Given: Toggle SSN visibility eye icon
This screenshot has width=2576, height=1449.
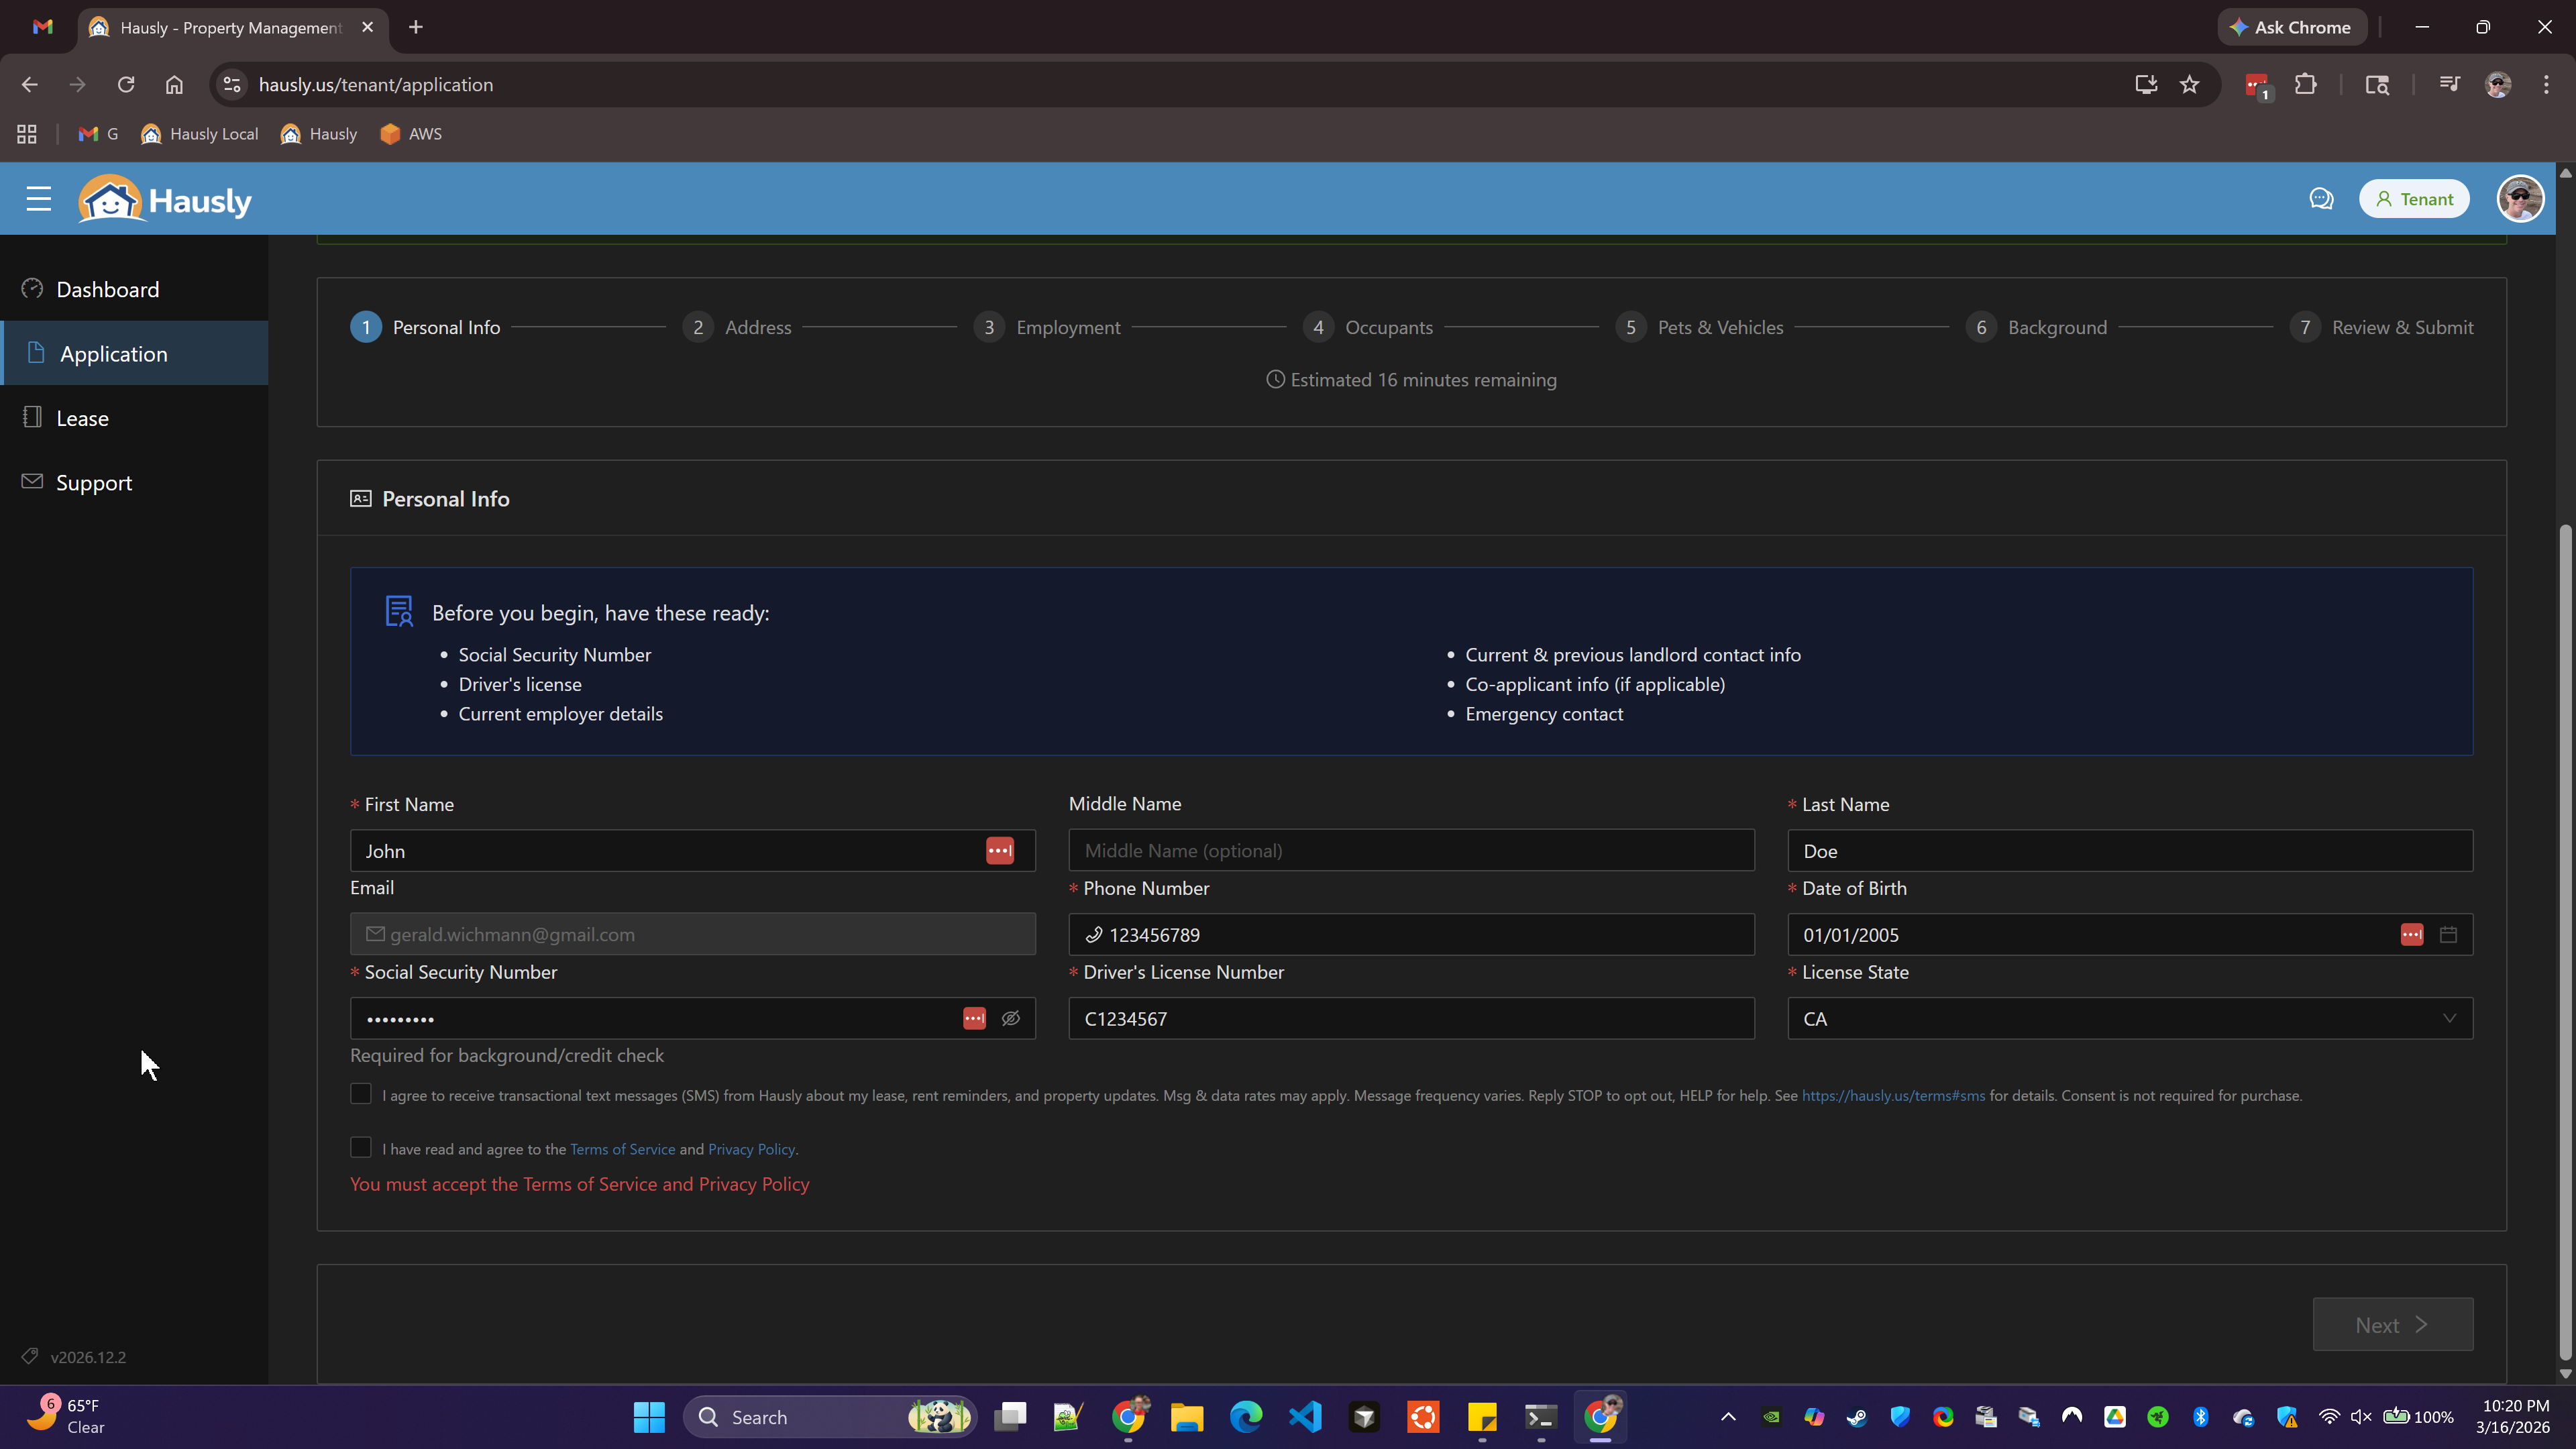Looking at the screenshot, I should tap(1011, 1018).
